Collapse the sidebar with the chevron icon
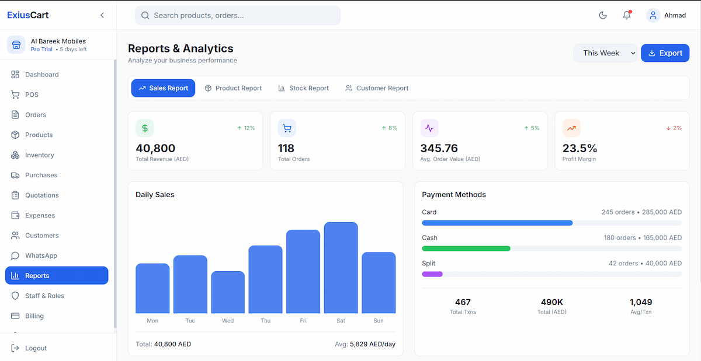Screen dimensions: 701x361 102,15
